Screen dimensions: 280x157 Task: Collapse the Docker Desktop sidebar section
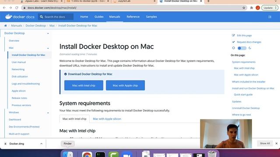48,34
